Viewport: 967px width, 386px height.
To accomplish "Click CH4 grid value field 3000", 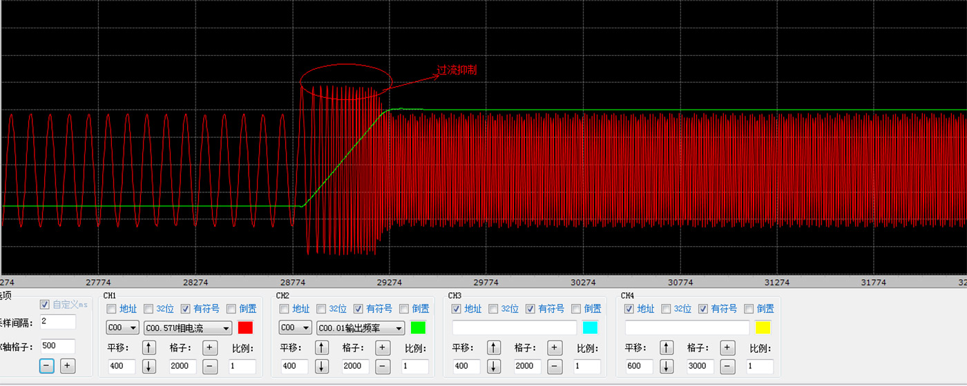I will [x=700, y=366].
